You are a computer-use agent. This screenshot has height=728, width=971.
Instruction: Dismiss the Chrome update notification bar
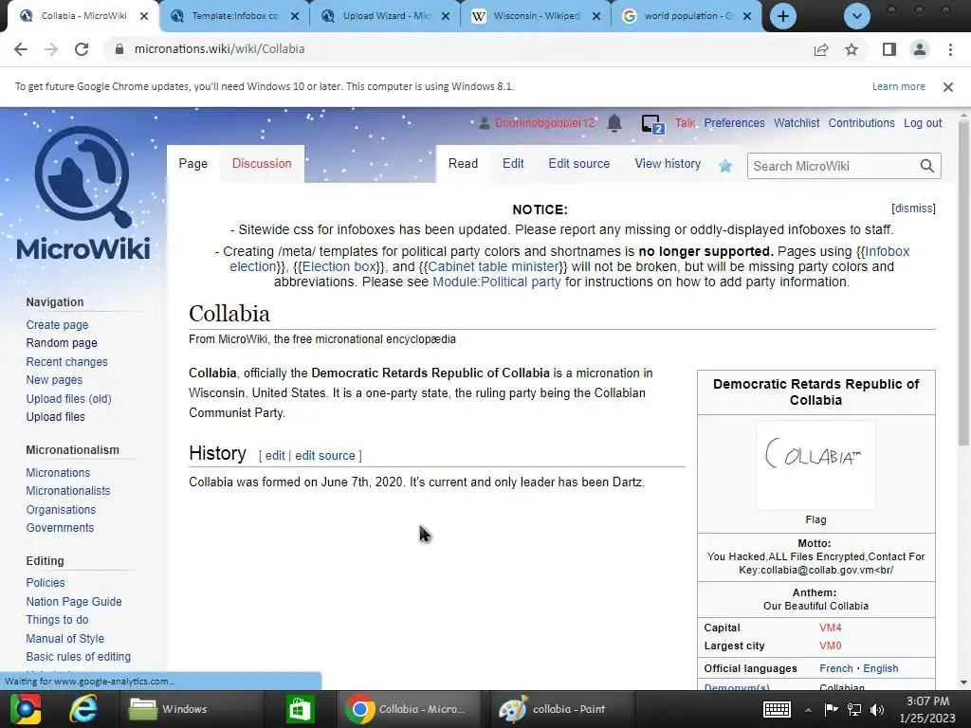coord(948,86)
